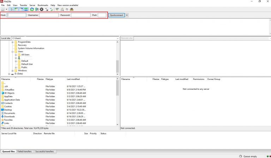Screen dimensions: 271x158
Task: Search remote files with binoculars icon
Action: pos(72,9)
